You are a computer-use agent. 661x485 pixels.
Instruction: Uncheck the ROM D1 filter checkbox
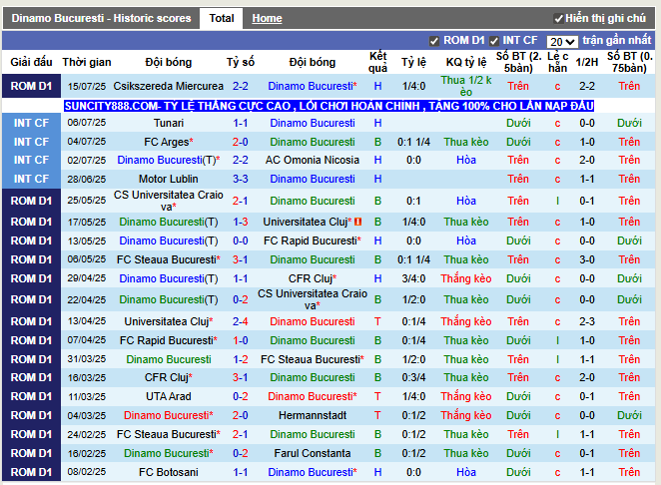(x=433, y=41)
